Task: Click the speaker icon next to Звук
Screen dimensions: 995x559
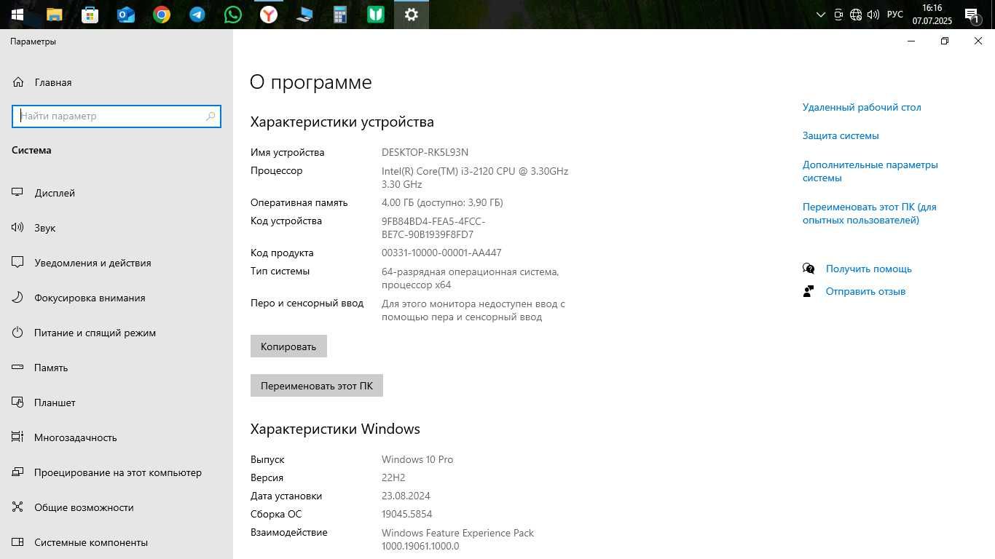Action: 18,228
